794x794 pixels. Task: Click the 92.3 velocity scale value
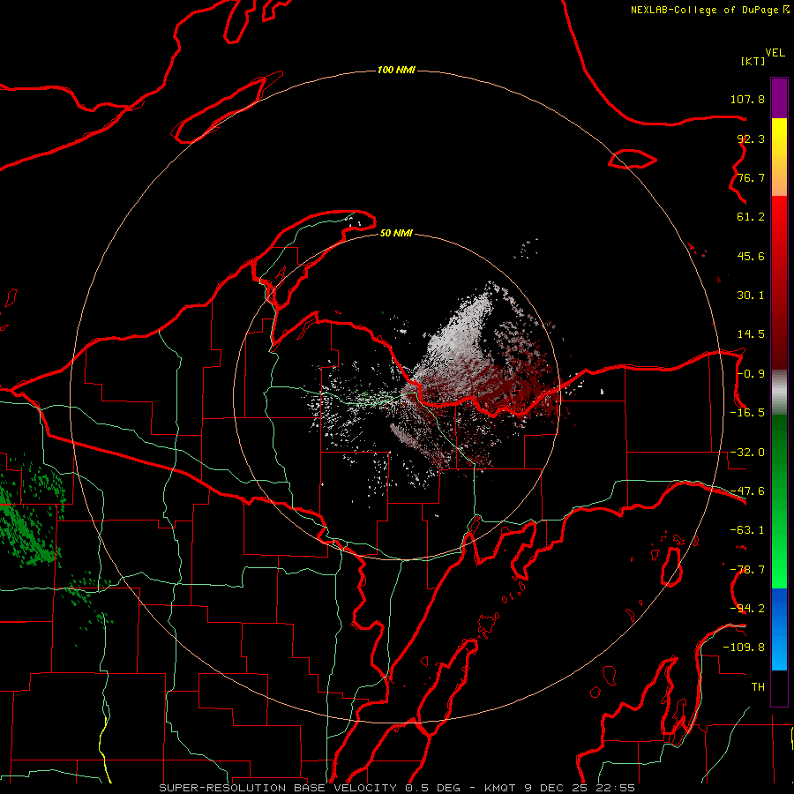point(751,139)
